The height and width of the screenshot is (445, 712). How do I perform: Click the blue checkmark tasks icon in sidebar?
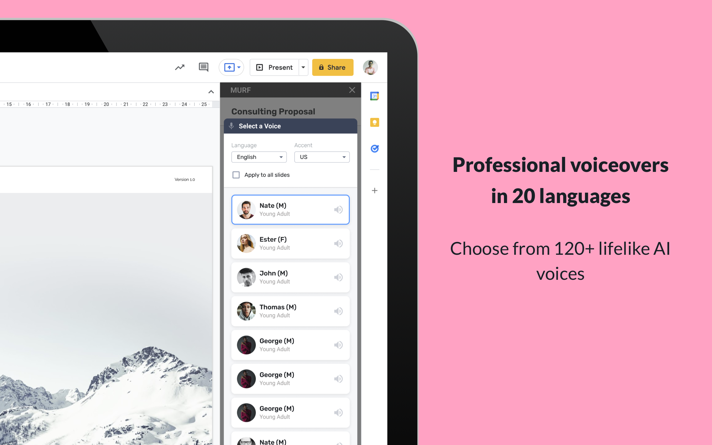click(x=374, y=149)
